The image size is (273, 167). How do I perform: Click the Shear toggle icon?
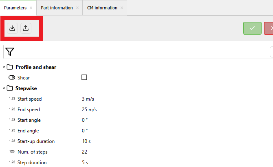[x=11, y=78]
